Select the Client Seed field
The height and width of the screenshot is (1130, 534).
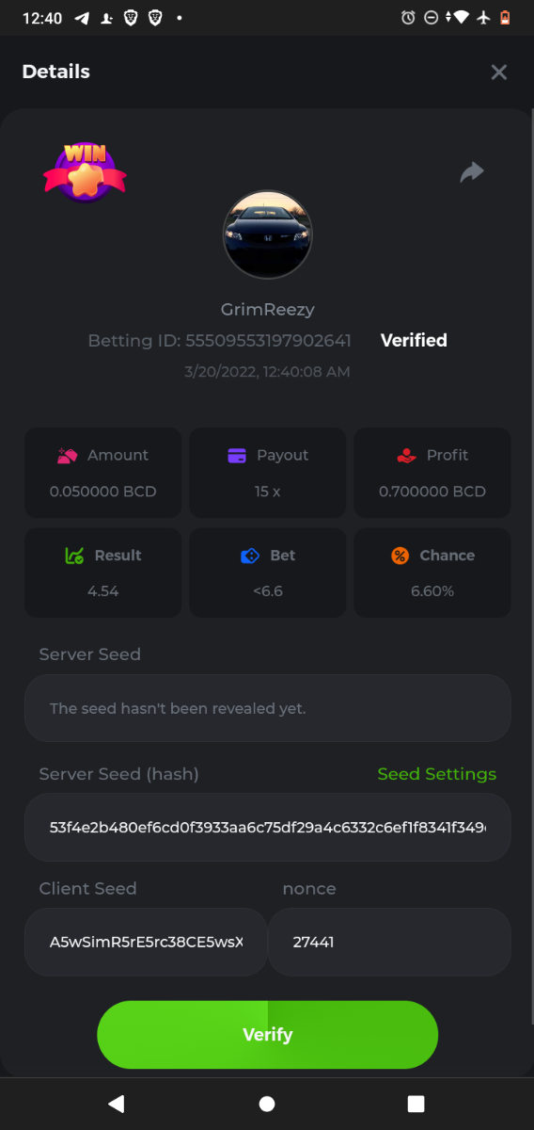[x=146, y=942]
